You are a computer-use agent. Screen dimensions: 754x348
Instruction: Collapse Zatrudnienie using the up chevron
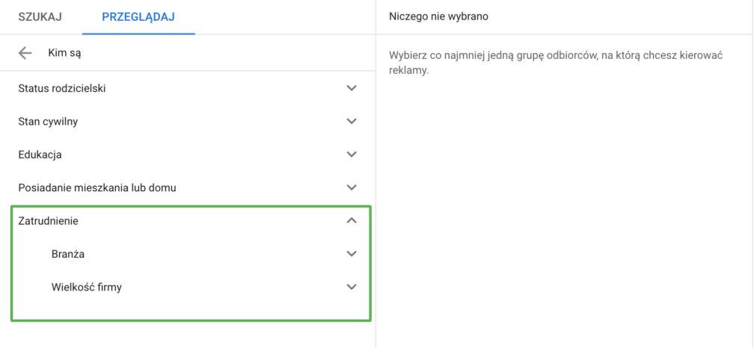[x=352, y=221]
